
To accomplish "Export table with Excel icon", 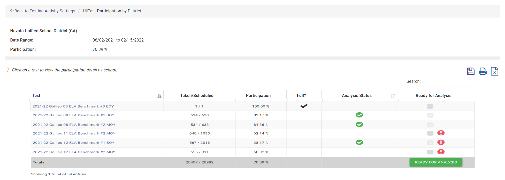I will 494,71.
